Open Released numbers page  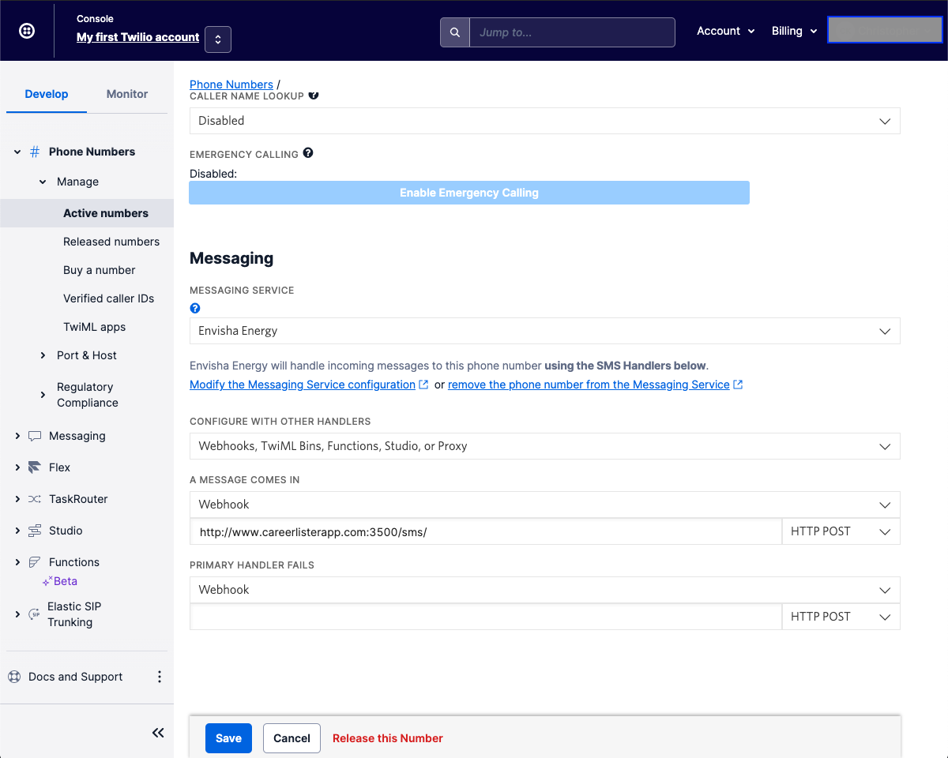[x=111, y=242]
